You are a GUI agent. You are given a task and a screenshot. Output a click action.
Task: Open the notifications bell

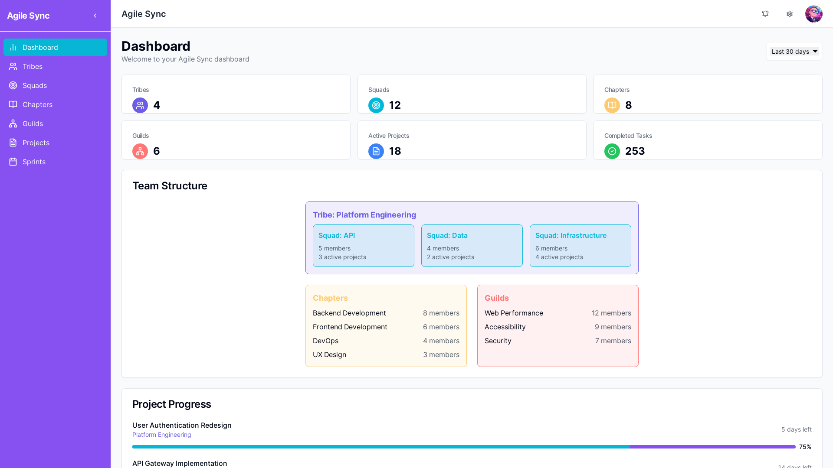(x=765, y=14)
